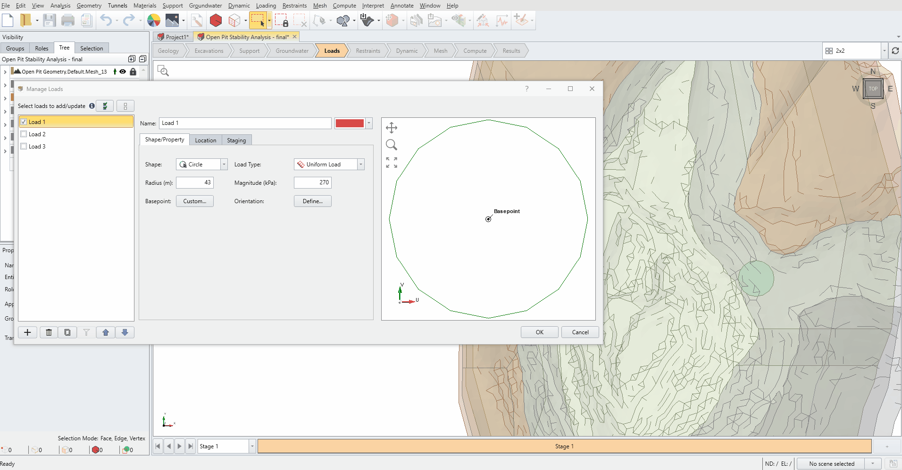902x470 pixels.
Task: Click the locked selection rectangle icon
Action: (282, 20)
